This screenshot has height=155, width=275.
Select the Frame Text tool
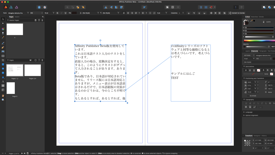(3, 86)
